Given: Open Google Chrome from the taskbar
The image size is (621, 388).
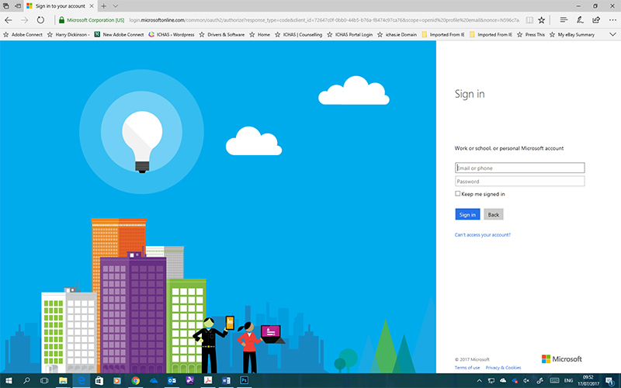Looking at the screenshot, I should point(135,381).
